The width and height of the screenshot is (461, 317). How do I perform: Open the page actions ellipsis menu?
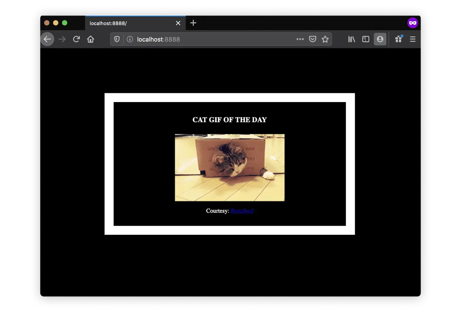tap(300, 39)
